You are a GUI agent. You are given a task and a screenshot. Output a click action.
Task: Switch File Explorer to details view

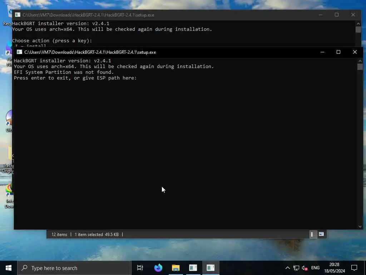pos(312,234)
